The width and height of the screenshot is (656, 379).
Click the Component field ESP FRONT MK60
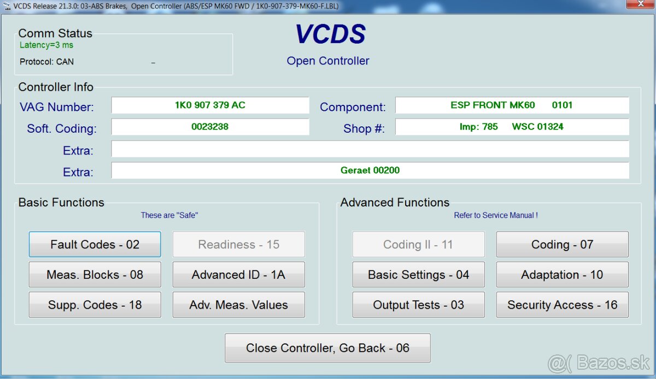(x=512, y=105)
